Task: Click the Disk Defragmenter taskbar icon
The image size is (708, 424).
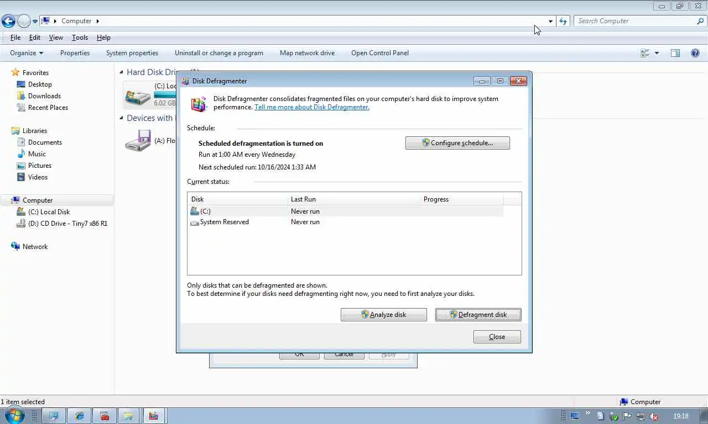Action: click(x=154, y=416)
